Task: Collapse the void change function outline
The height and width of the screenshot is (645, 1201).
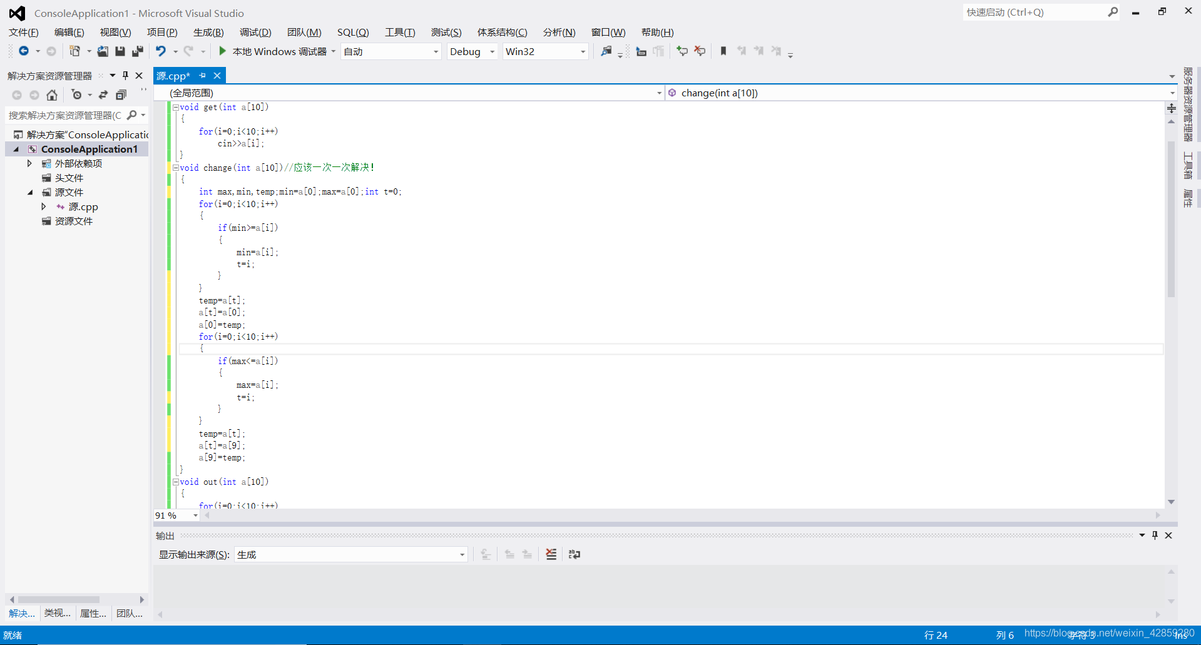Action: point(176,168)
